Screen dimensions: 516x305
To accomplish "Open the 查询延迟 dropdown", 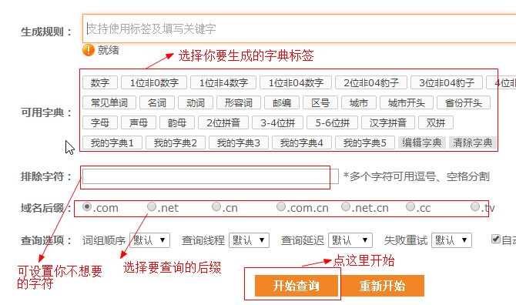I will tap(350, 240).
